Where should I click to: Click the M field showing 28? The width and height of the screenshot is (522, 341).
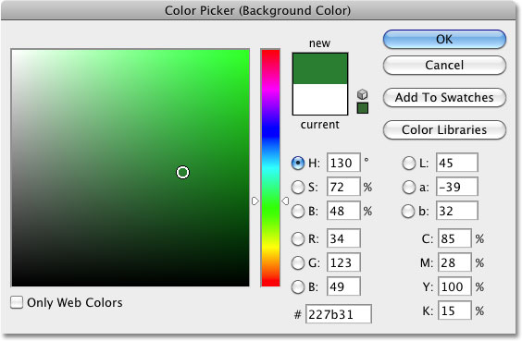454,262
